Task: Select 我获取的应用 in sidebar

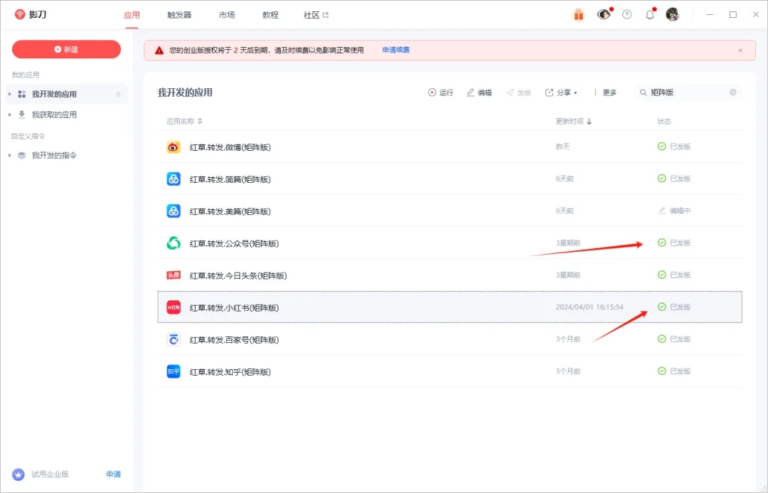Action: 67,115
